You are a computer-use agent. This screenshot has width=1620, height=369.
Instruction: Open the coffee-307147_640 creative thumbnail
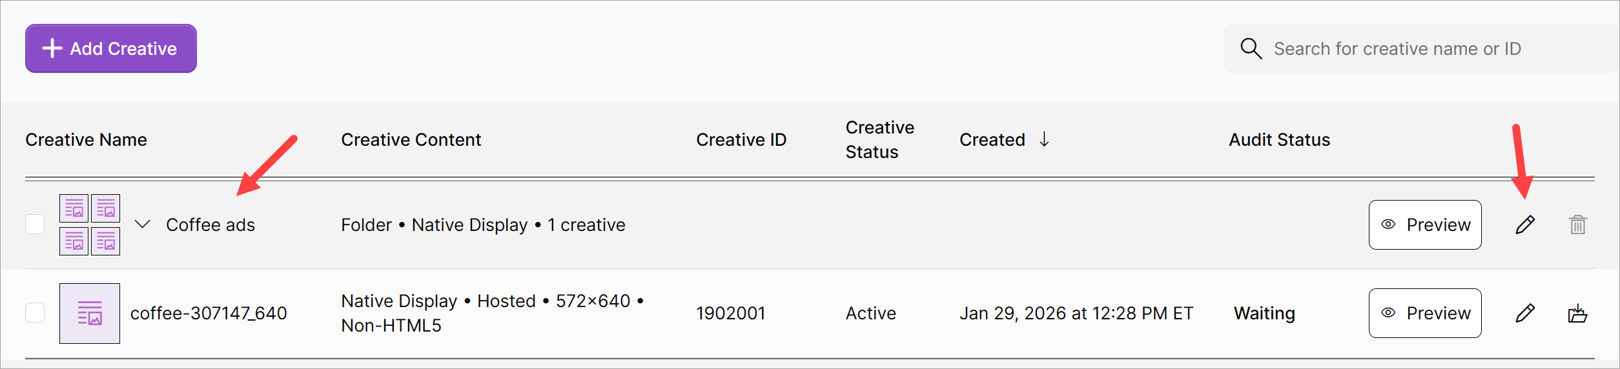point(90,313)
